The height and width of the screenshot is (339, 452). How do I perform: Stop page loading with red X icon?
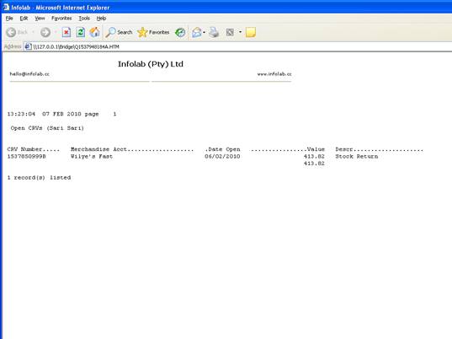click(66, 32)
